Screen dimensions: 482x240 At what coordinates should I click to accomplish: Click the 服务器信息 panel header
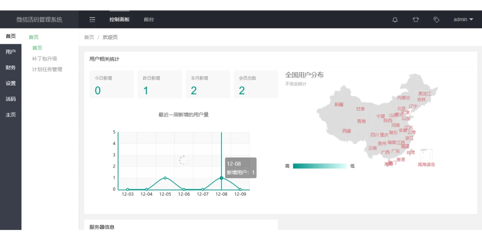coord(102,227)
